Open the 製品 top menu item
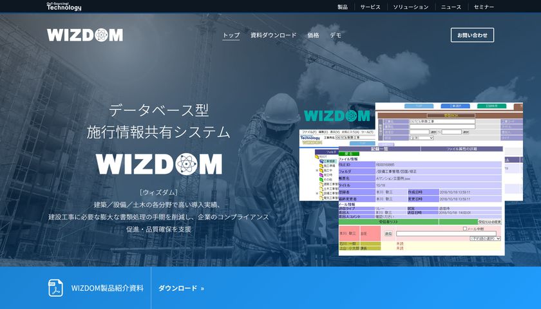 pyautogui.click(x=343, y=7)
